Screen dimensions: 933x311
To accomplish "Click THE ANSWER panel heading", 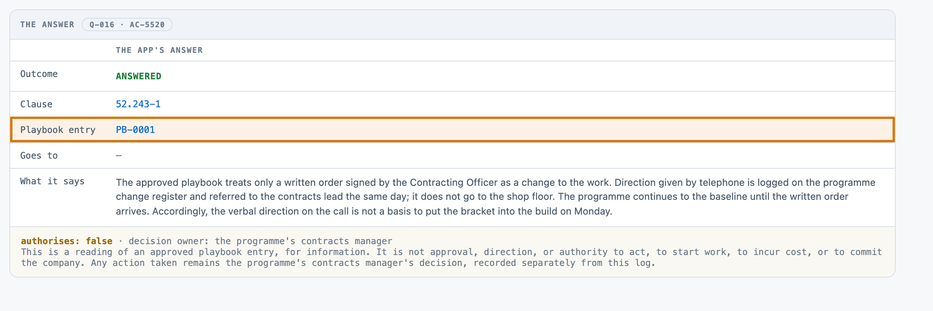I will (x=47, y=24).
